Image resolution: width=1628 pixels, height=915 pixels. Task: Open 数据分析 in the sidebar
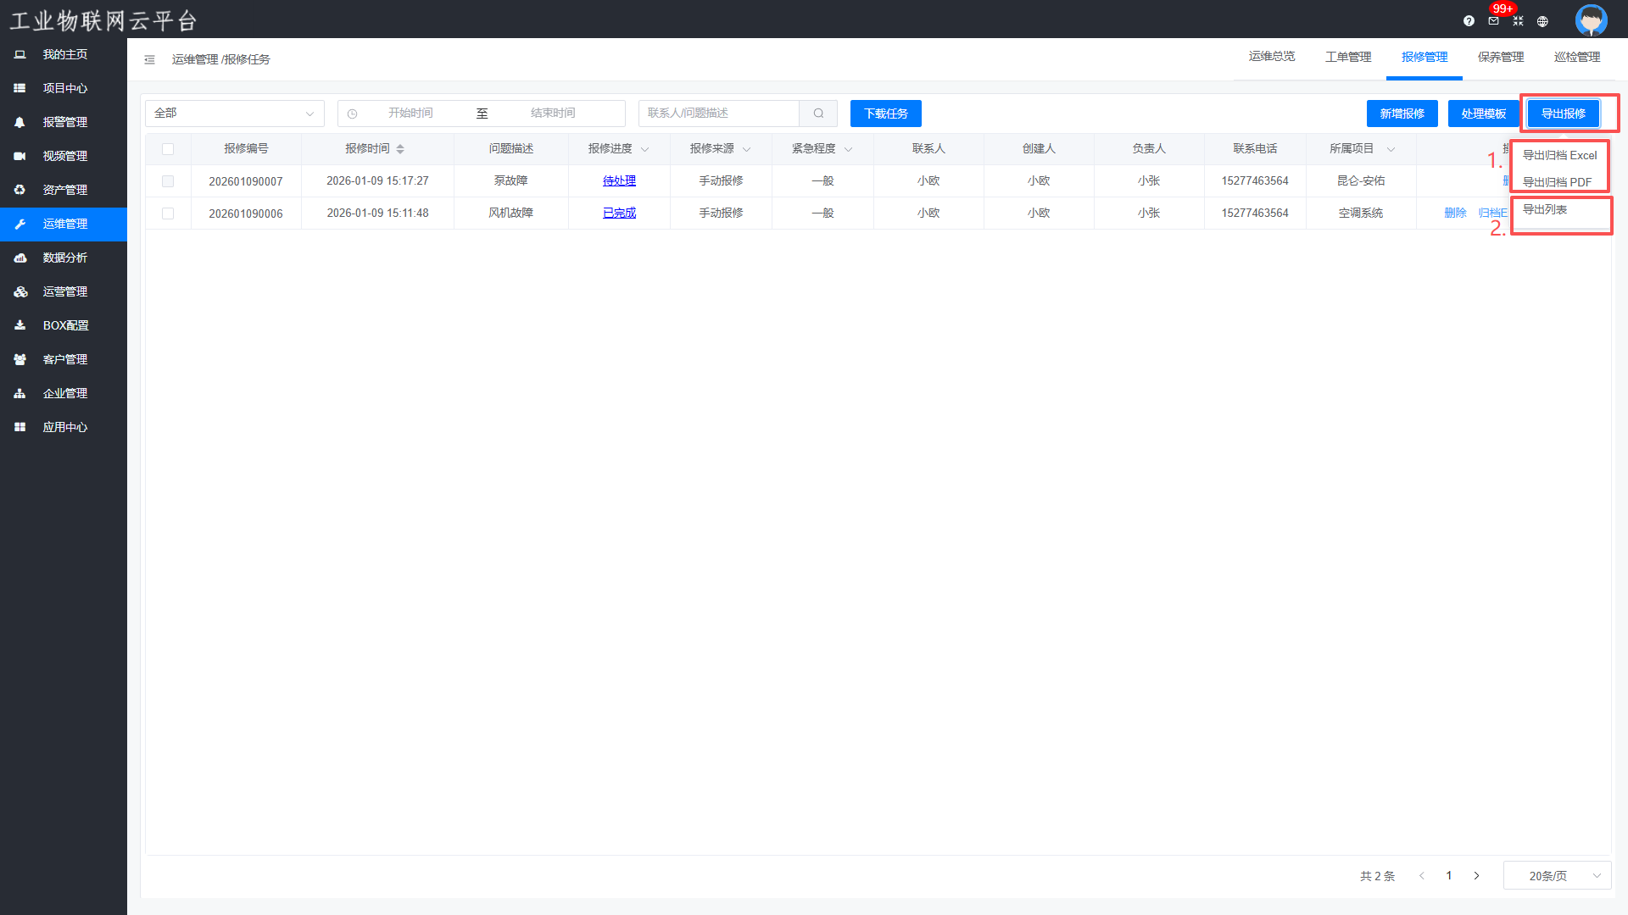pyautogui.click(x=64, y=258)
